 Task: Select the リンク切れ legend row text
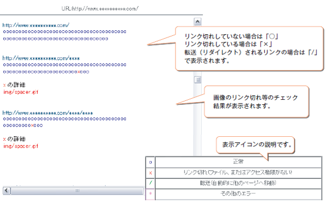tap(238, 172)
